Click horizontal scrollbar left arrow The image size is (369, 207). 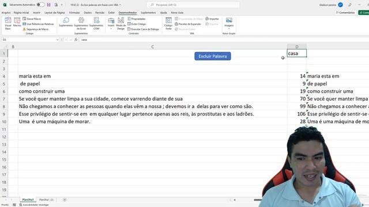[235, 200]
